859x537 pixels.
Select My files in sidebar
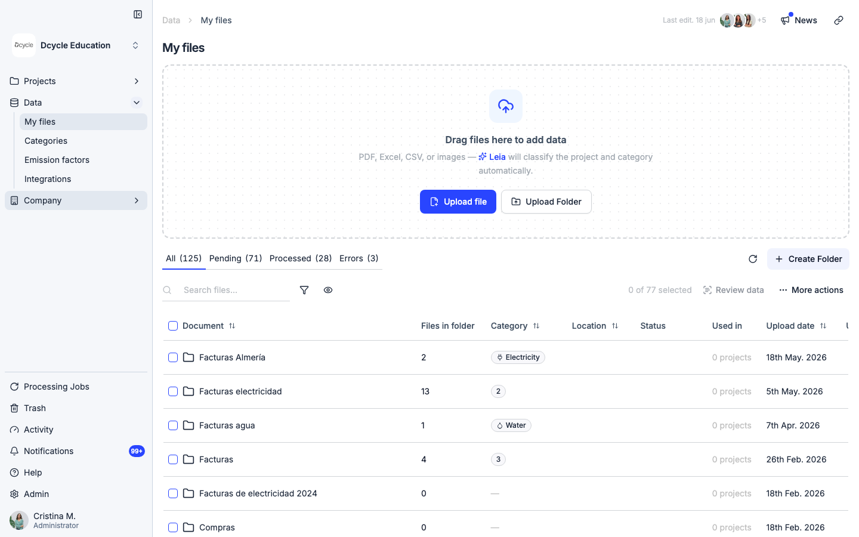(84, 122)
